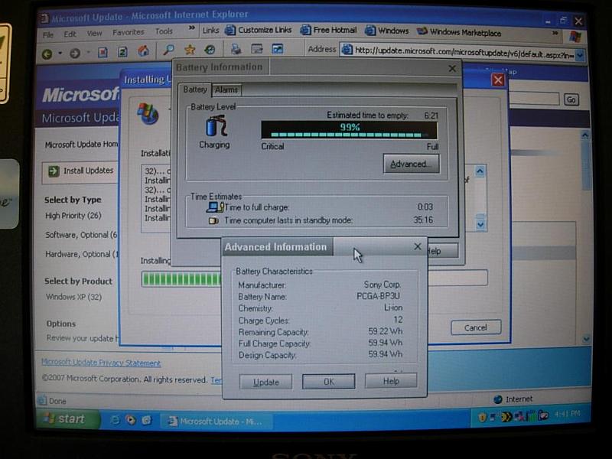The image size is (612, 459).
Task: Click the Start button
Action: click(x=68, y=419)
